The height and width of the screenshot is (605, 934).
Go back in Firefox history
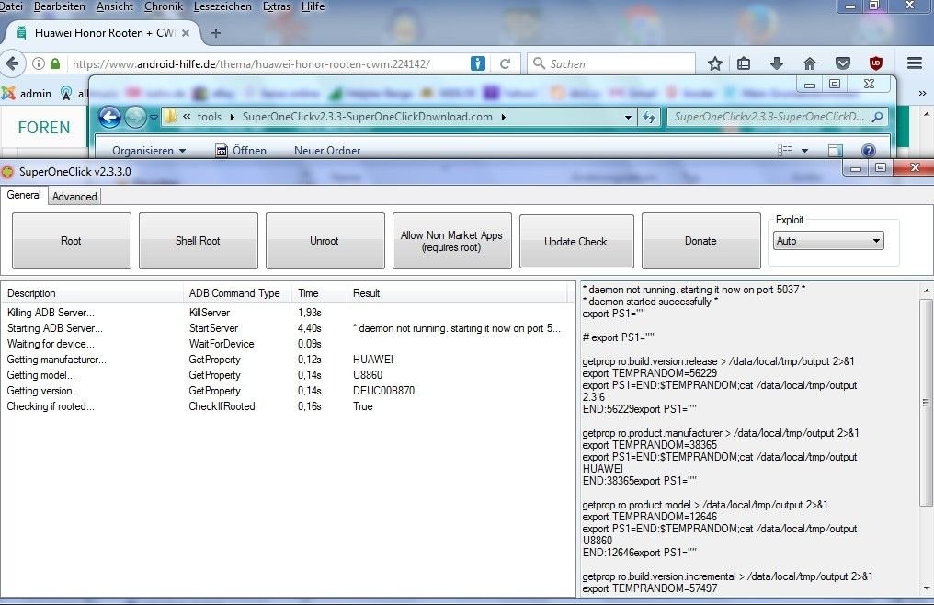12,63
